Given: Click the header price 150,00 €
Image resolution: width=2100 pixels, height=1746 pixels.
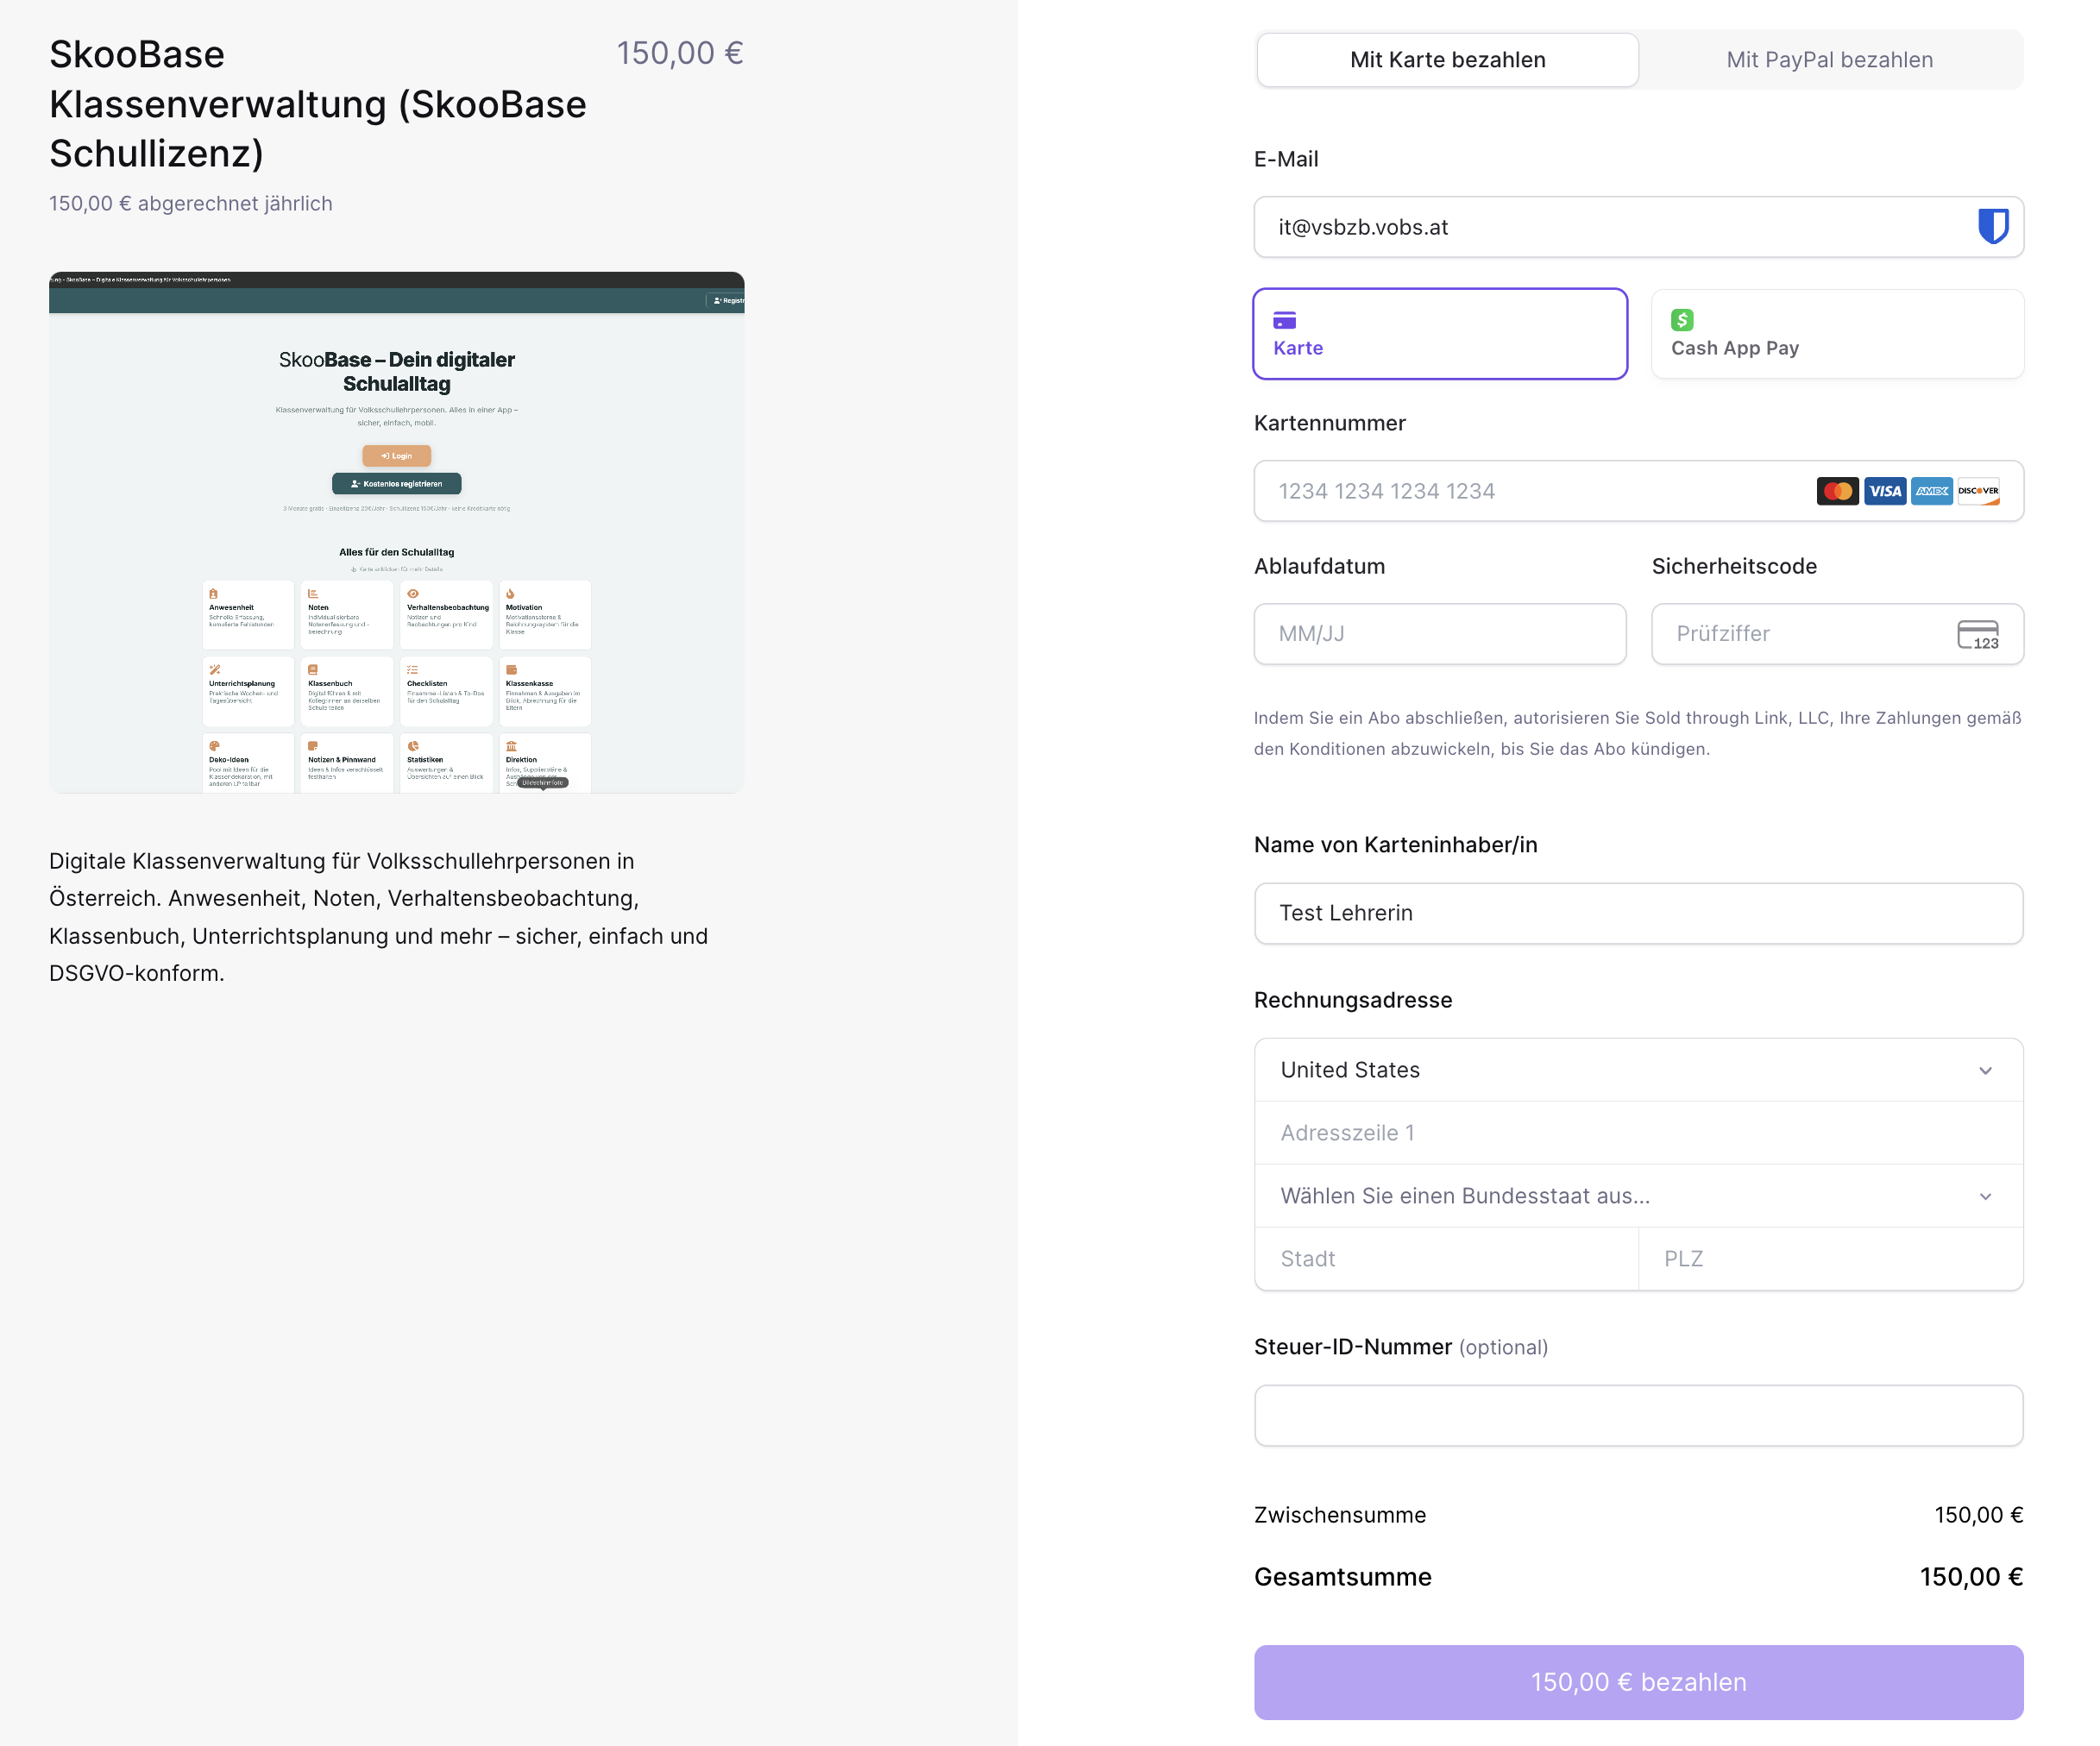Looking at the screenshot, I should (x=680, y=53).
